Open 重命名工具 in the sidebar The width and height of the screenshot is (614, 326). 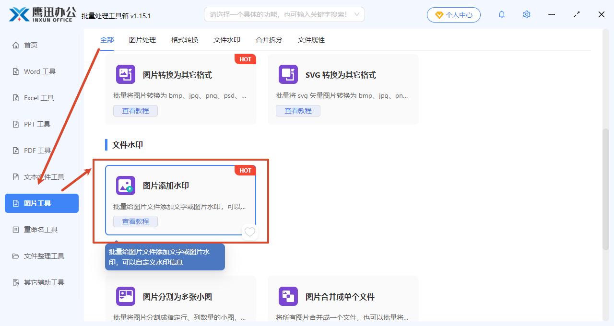point(42,230)
